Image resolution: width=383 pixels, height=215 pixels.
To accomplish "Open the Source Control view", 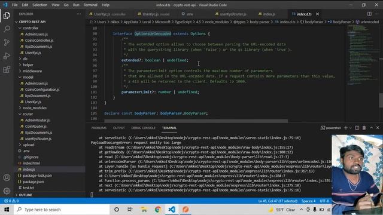I will (7, 42).
